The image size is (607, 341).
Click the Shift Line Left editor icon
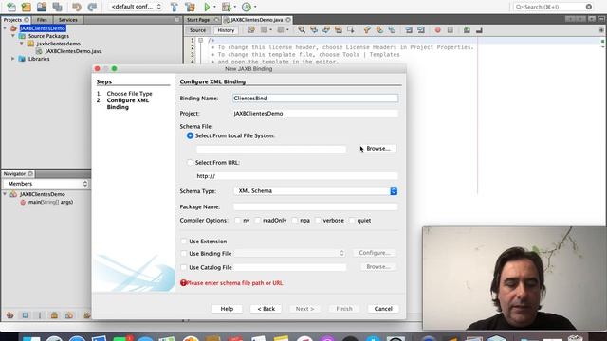coord(409,29)
